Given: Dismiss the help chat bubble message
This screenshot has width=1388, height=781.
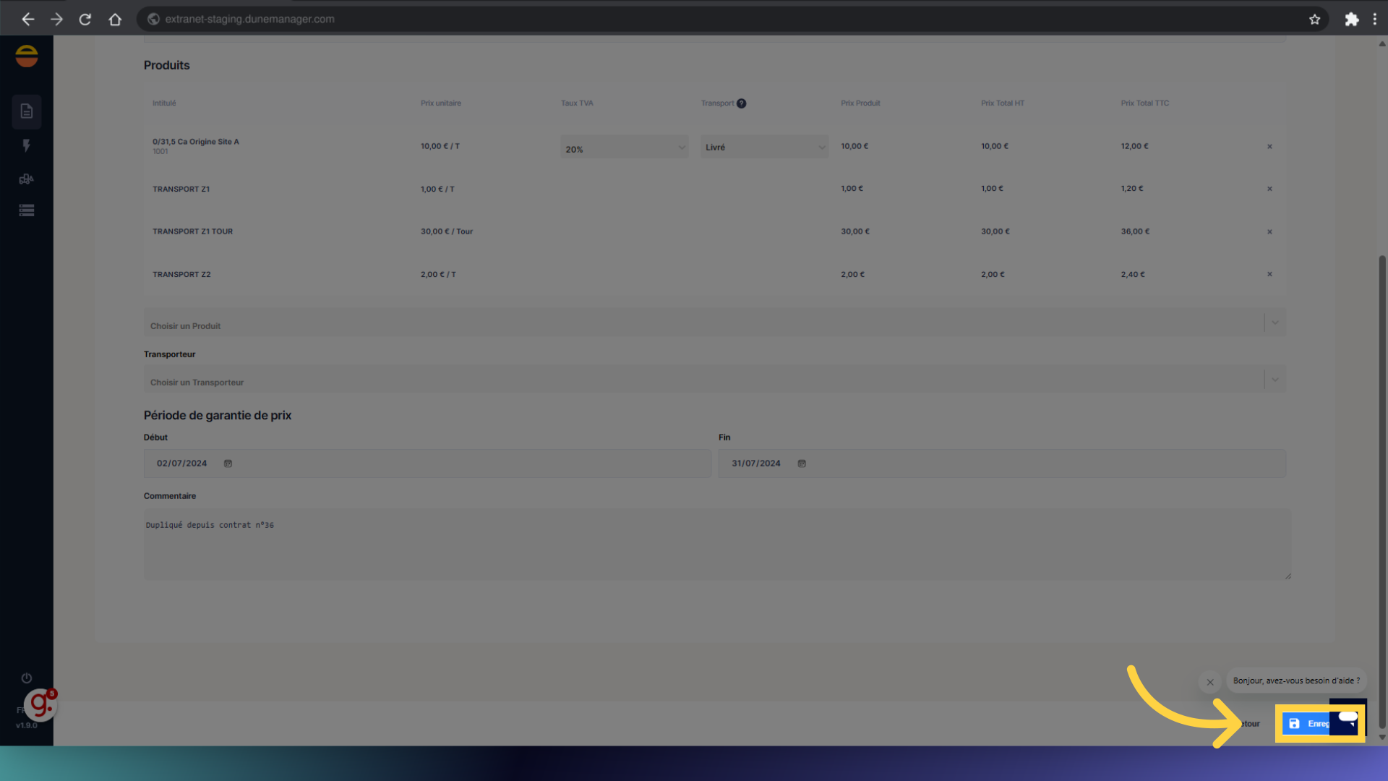Looking at the screenshot, I should point(1210,682).
